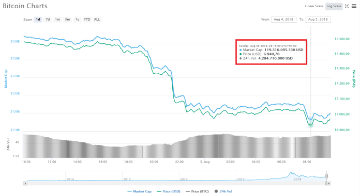Edit the From date field Aug 4, 2018
This screenshot has width=360, height=196.
point(283,20)
